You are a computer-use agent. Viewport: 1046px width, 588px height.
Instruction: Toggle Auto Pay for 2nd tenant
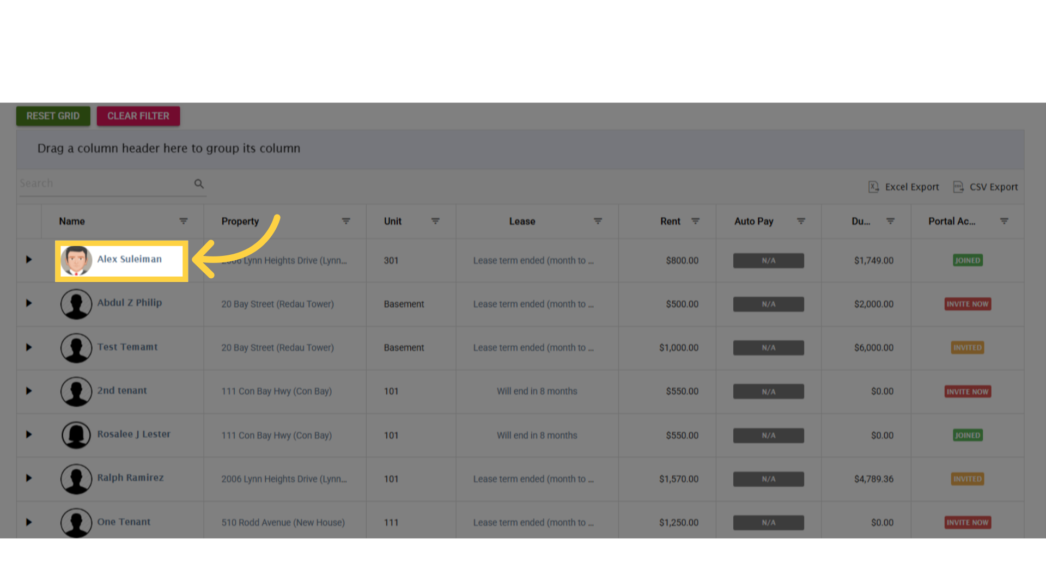[768, 391]
